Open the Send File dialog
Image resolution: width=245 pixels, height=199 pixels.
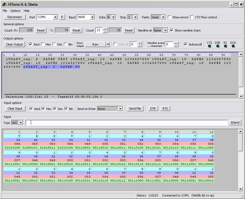click(135, 109)
